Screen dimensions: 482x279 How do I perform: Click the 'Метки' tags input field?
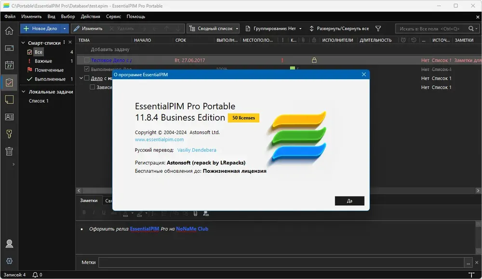click(x=281, y=263)
